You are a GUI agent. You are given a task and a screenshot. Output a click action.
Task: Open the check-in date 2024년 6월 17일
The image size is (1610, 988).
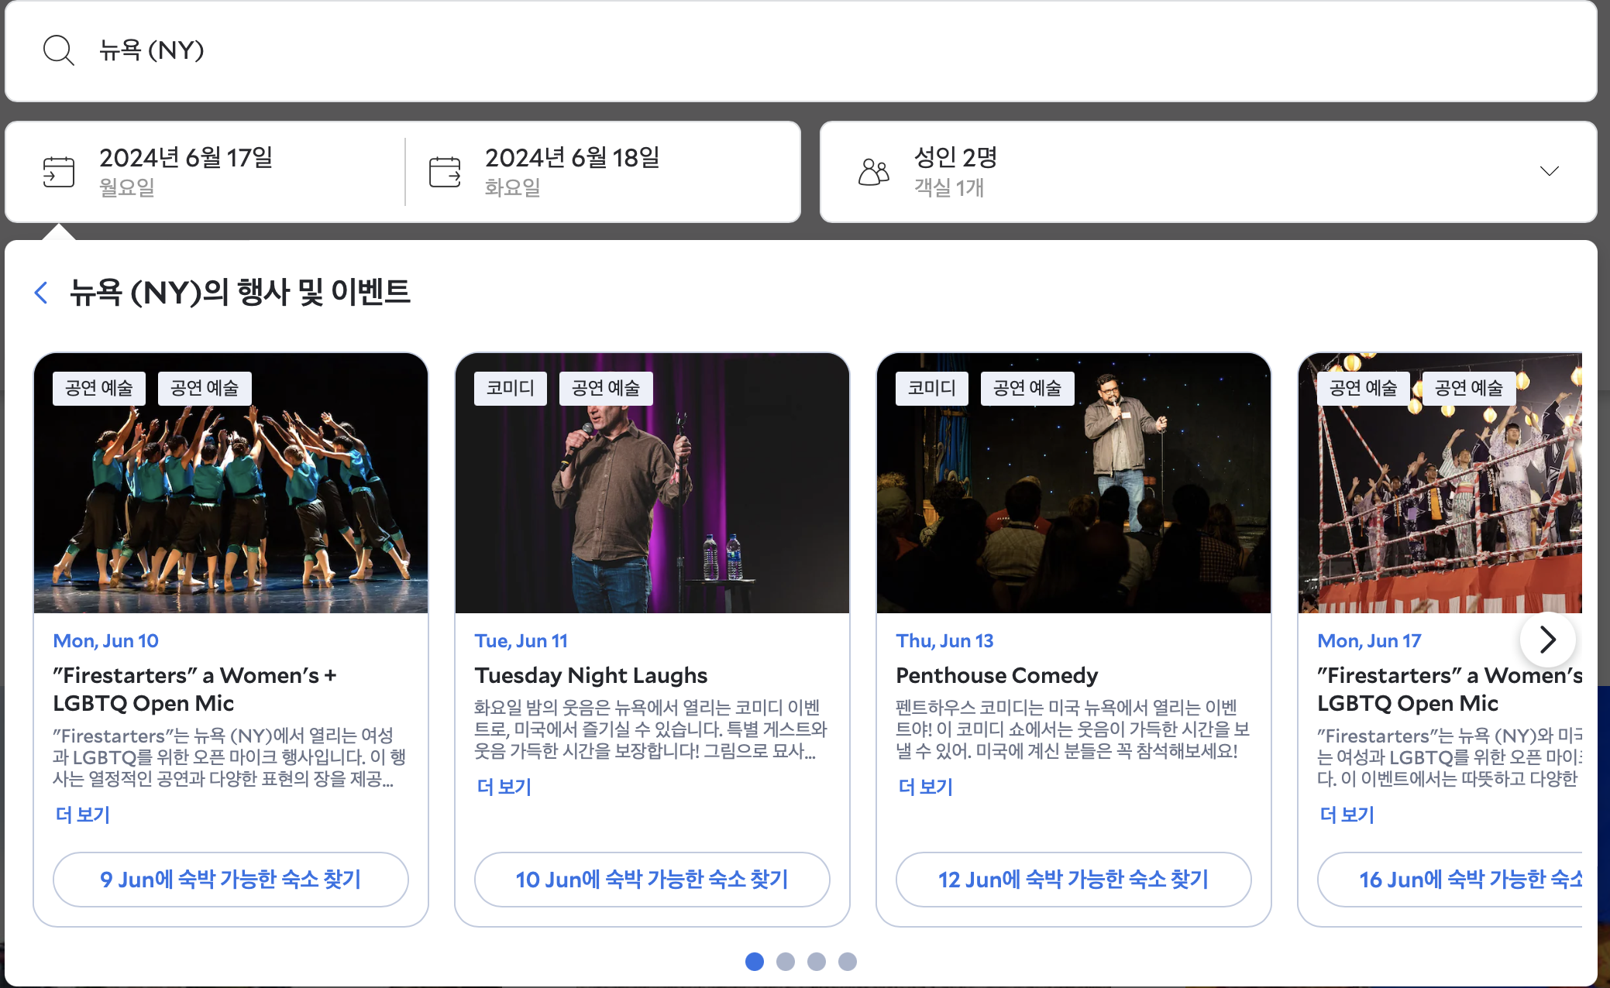(x=186, y=158)
